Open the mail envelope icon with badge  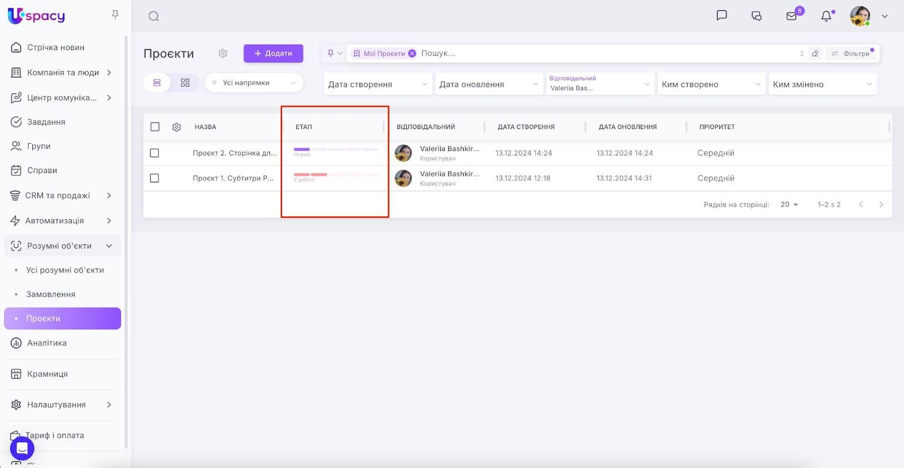click(792, 16)
